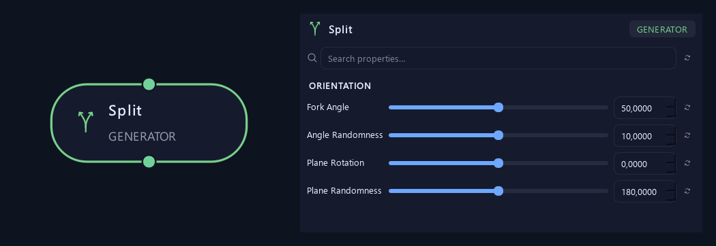Click the Plane Randomness label
The width and height of the screenshot is (716, 246).
coord(344,190)
